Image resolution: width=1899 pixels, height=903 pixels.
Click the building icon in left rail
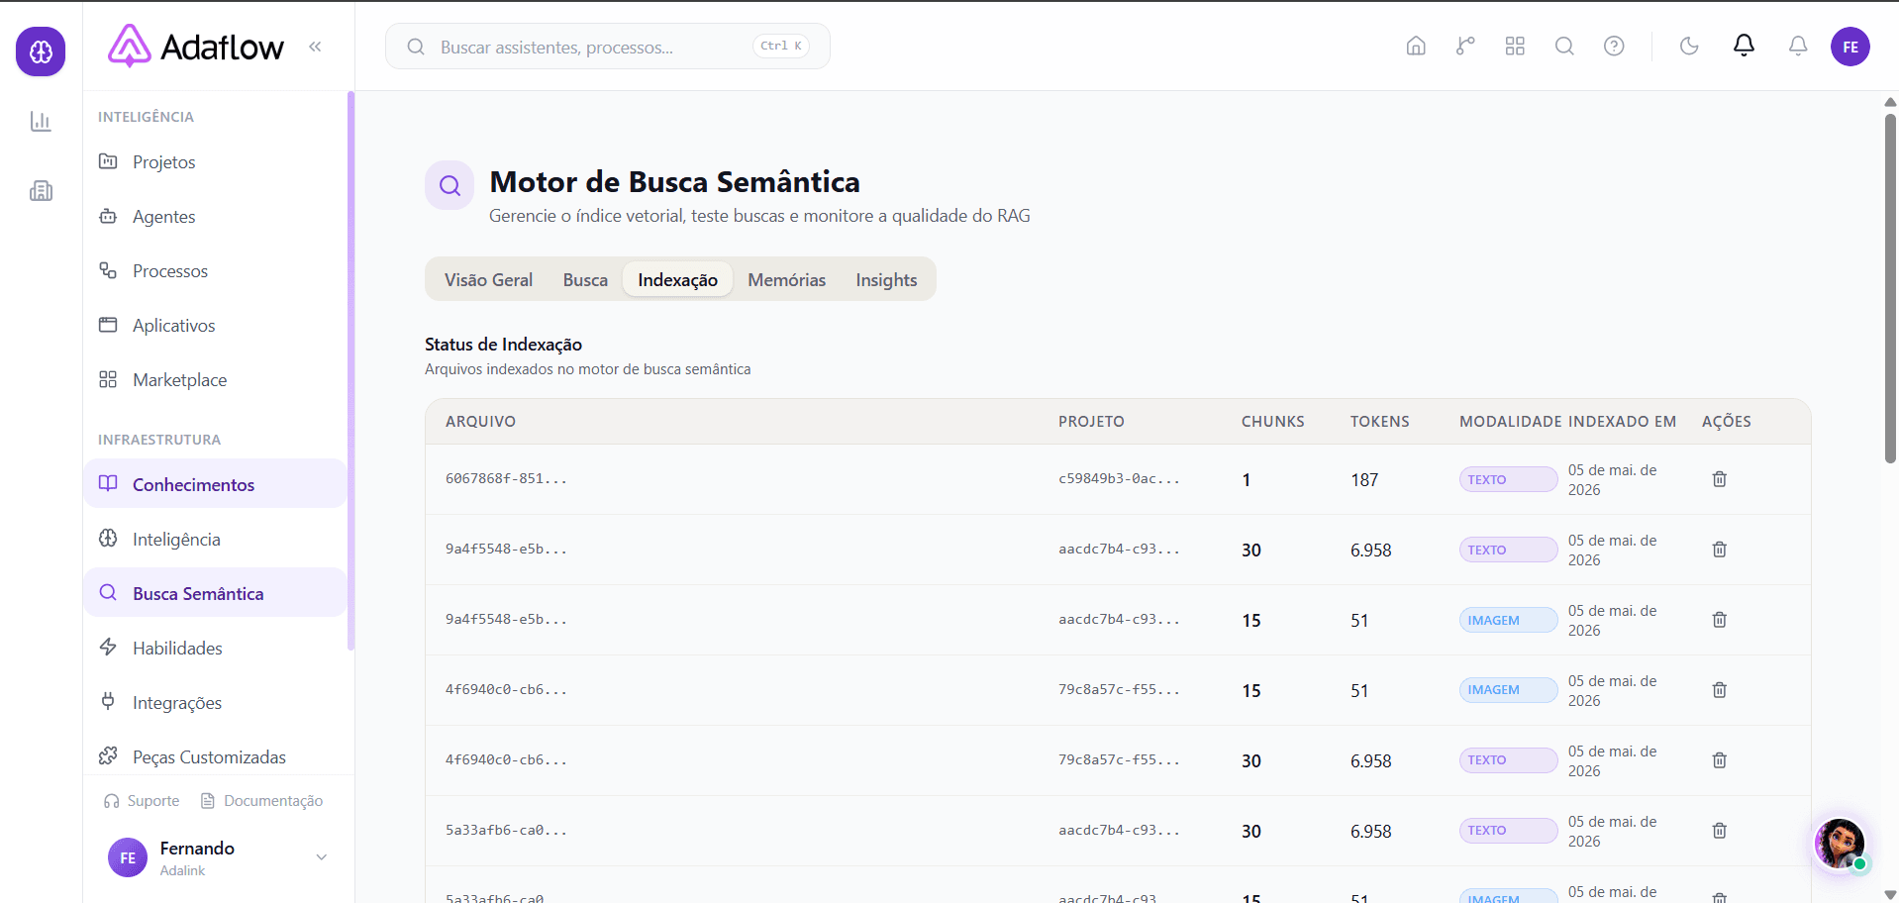41,191
